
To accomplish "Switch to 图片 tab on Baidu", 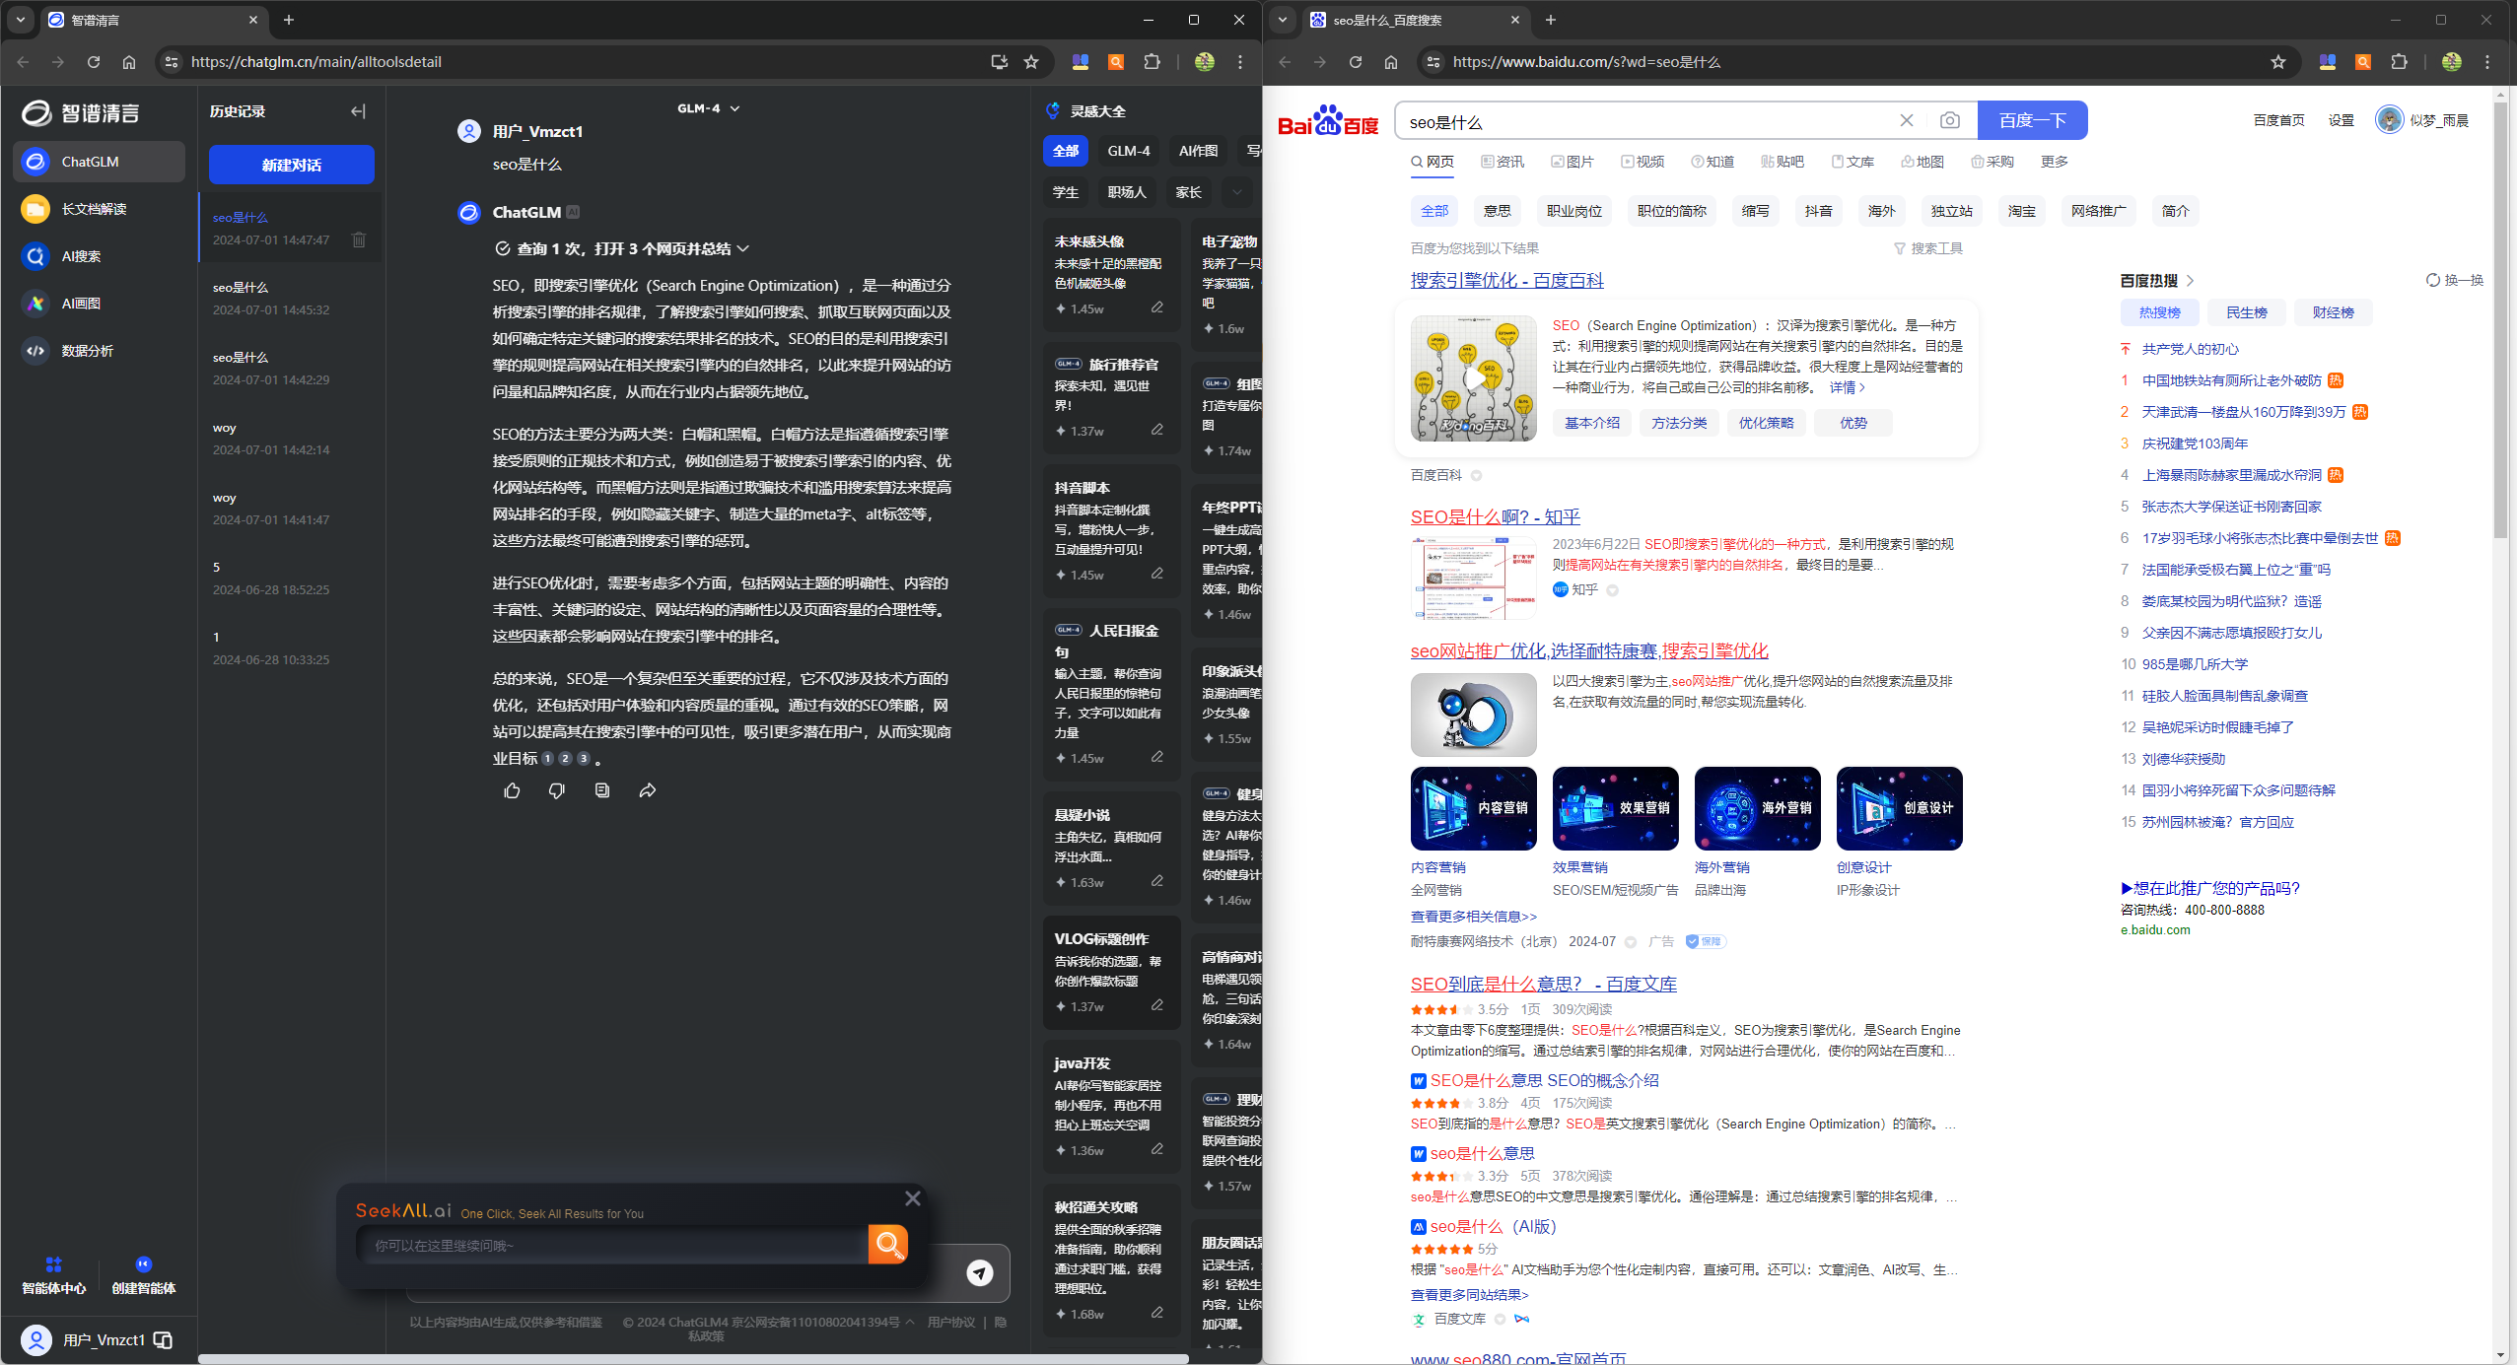I will pos(1573,162).
